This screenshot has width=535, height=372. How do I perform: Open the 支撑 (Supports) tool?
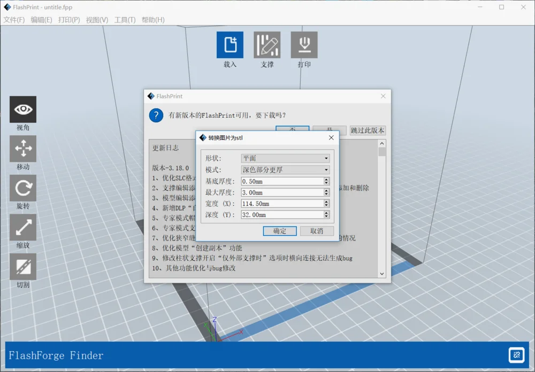(x=267, y=45)
